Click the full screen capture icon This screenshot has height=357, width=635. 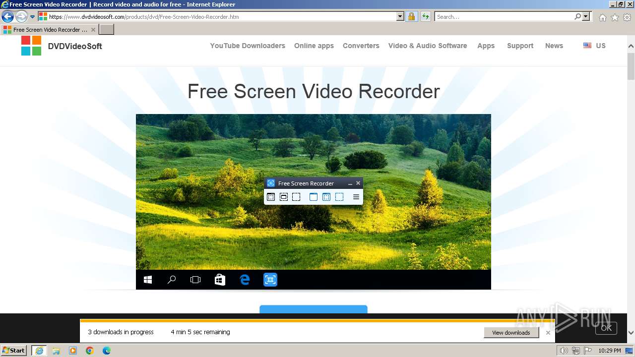tap(271, 197)
